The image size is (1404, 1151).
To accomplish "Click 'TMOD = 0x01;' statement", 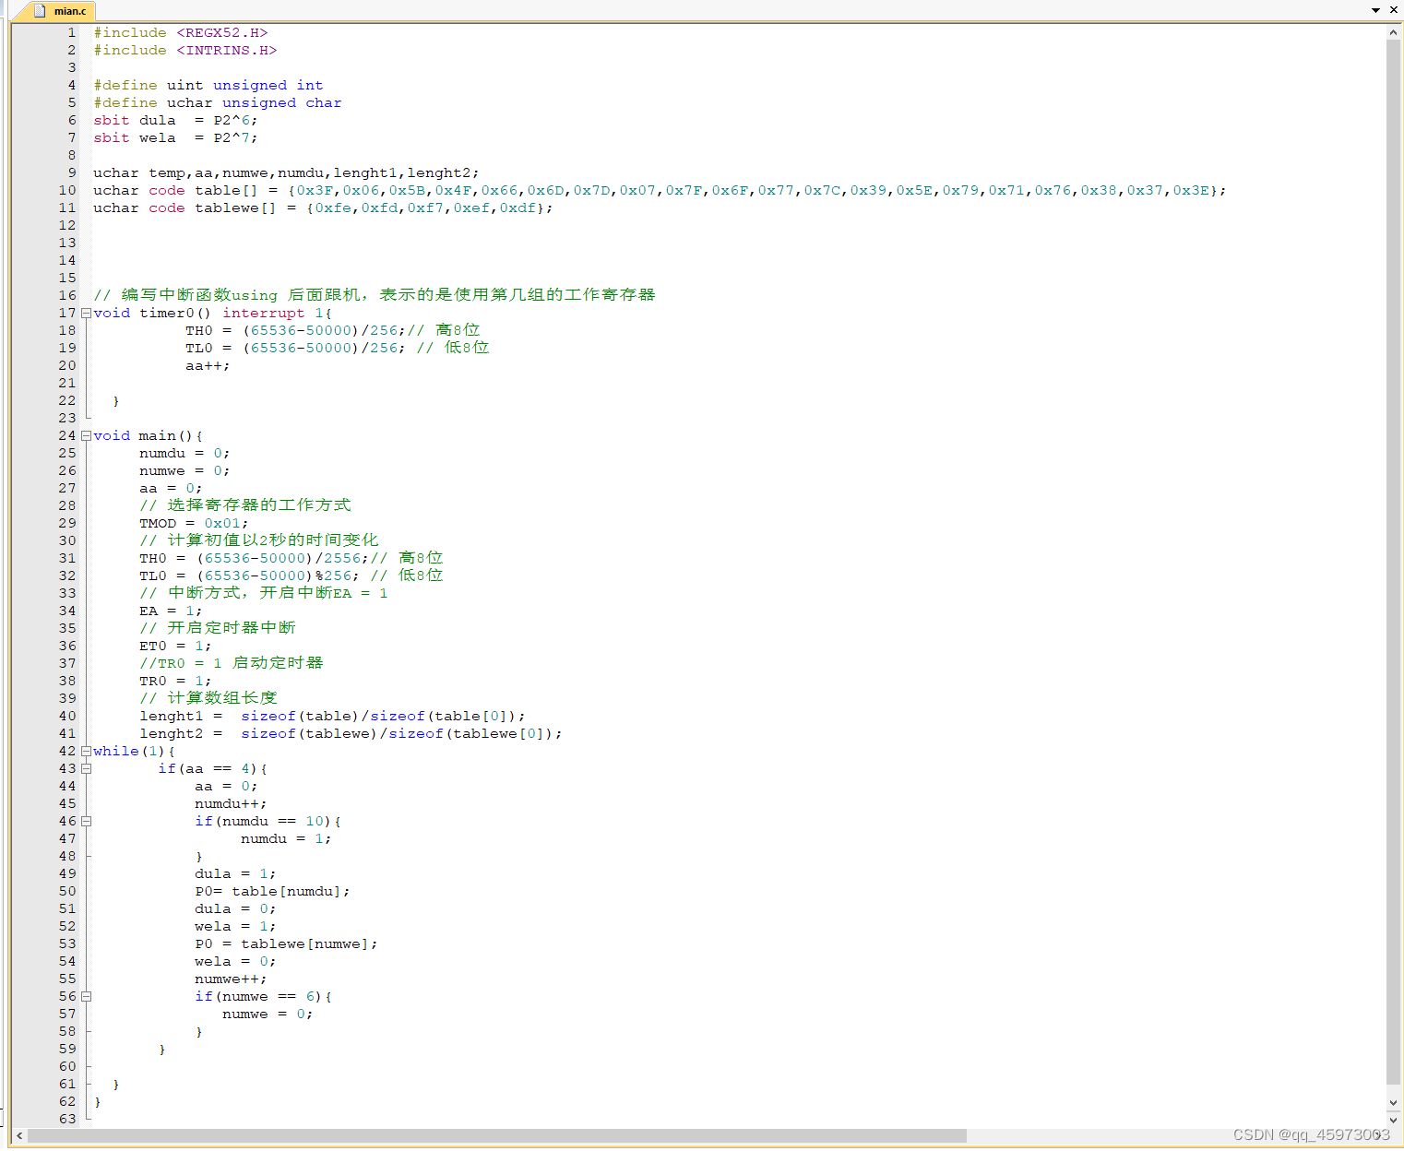I will (195, 523).
